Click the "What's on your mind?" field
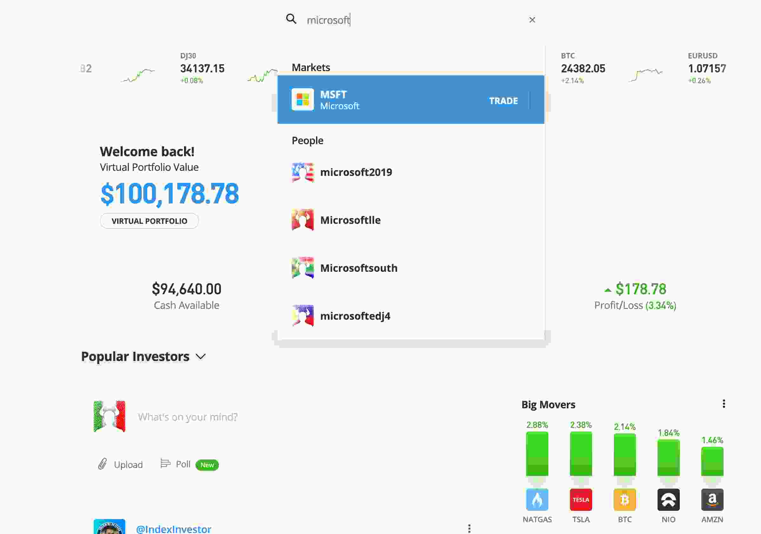 click(x=188, y=417)
